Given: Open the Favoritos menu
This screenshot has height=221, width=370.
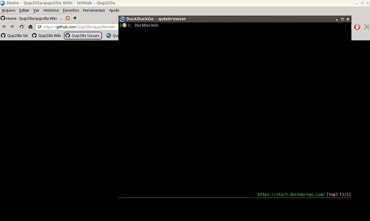Looking at the screenshot, I should [x=71, y=10].
